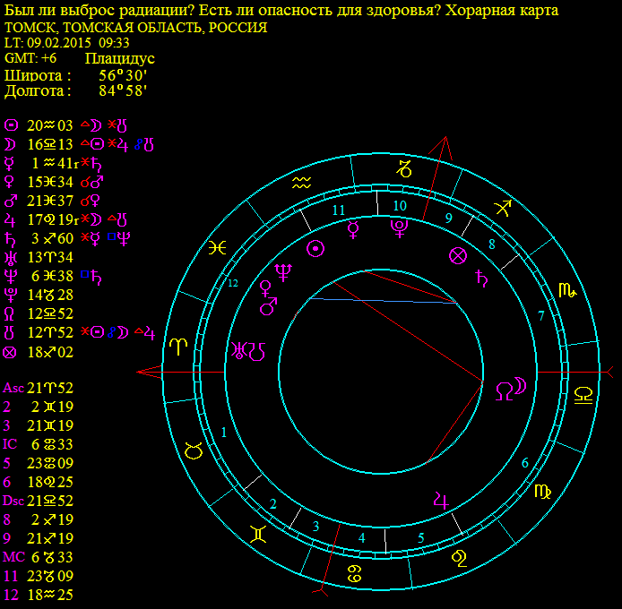Click the Mercury glyph at the 1°41r list row
The image size is (622, 609).
tap(9, 163)
